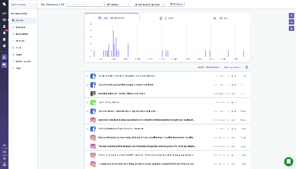The height and width of the screenshot is (169, 296).
Task: Click the notifications bell icon in sidebar
Action: pyautogui.click(x=4, y=33)
